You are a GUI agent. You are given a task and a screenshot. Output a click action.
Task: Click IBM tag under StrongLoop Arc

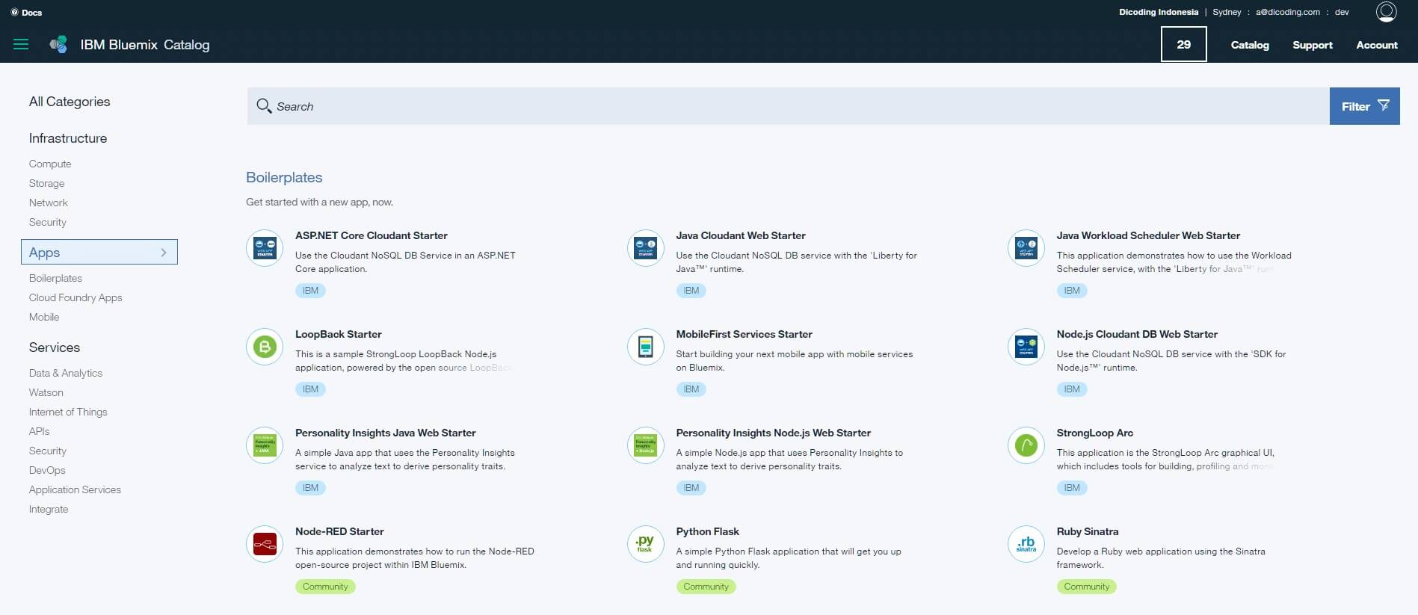tap(1072, 488)
